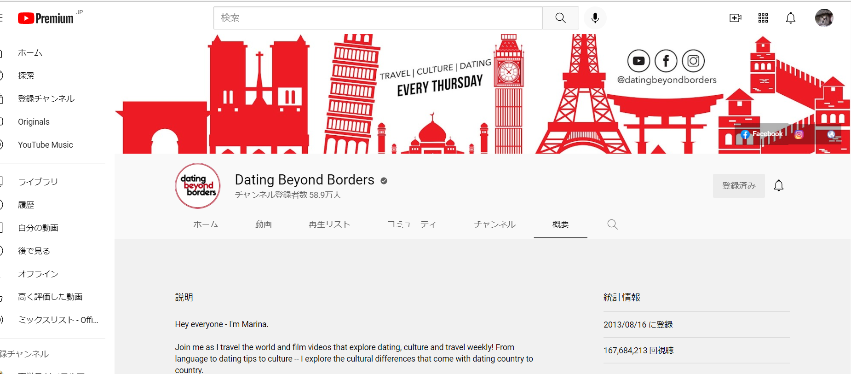Click the channel banner image
851x374 pixels.
pyautogui.click(x=482, y=94)
